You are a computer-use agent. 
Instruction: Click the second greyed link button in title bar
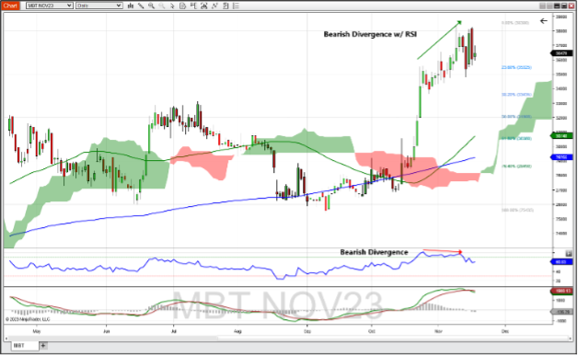[549, 6]
